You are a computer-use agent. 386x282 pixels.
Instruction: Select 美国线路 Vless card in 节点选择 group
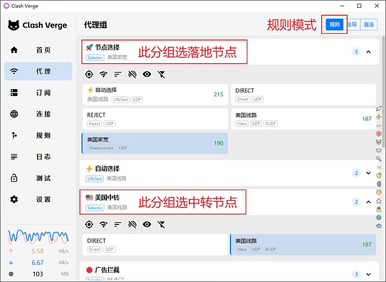303,119
